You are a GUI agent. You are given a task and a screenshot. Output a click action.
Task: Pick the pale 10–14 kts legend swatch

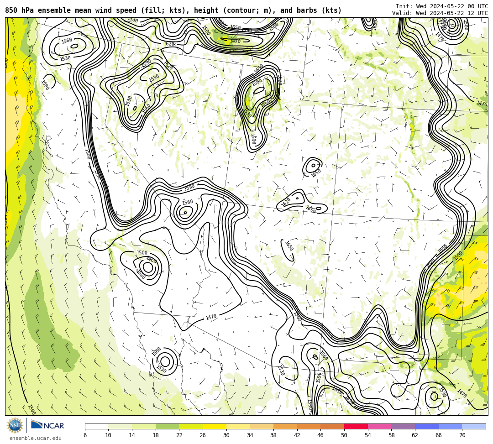click(120, 426)
